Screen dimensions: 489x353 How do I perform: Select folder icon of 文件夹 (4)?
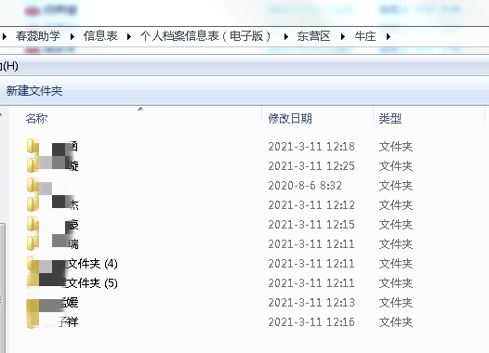coord(33,263)
